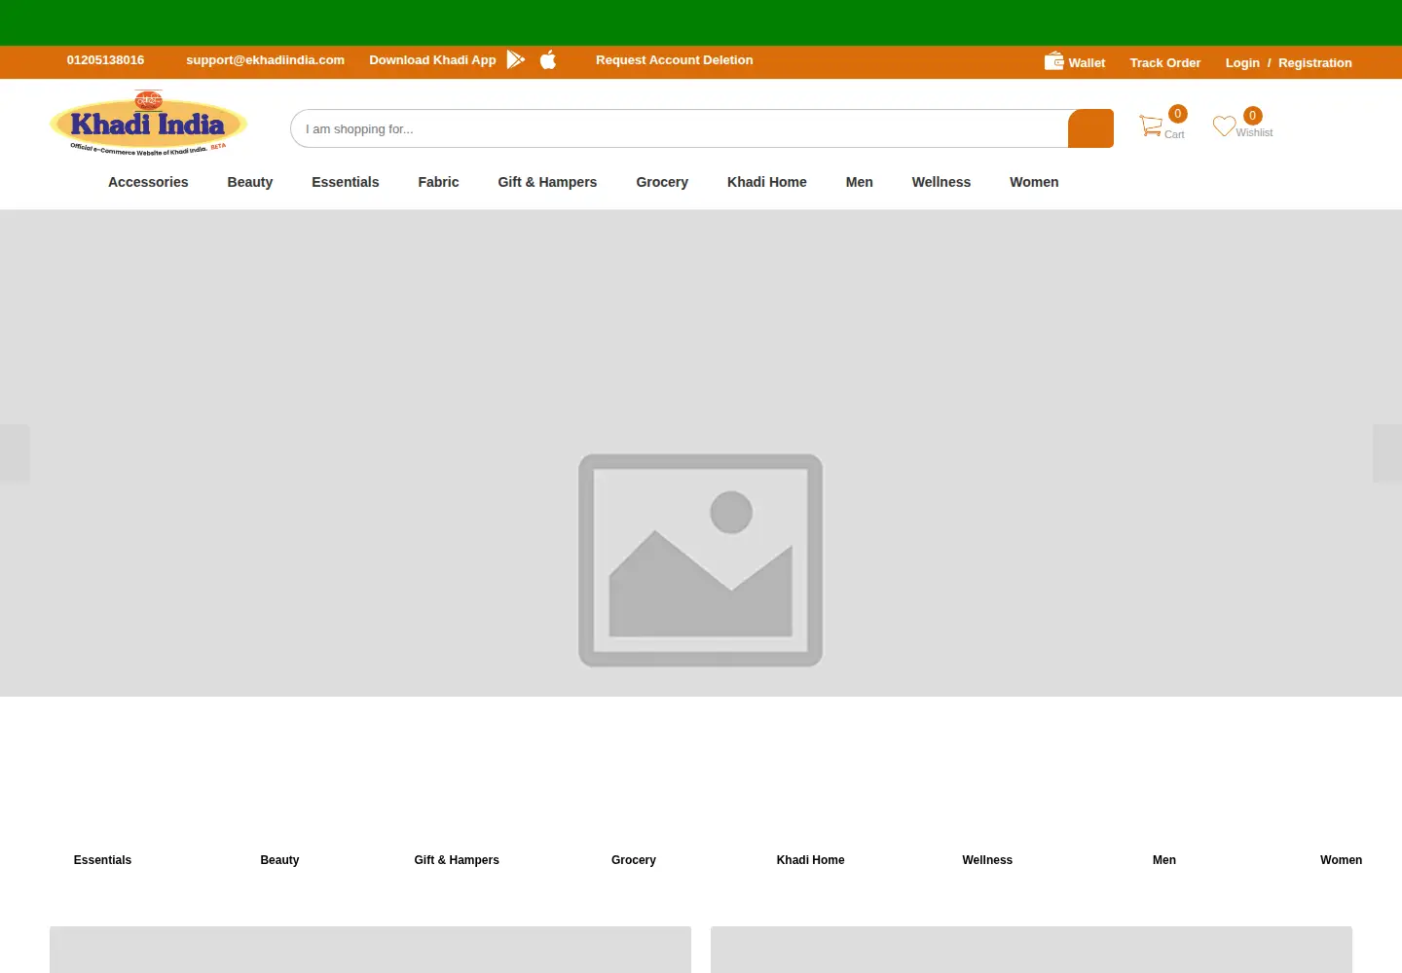1402x973 pixels.
Task: Click the Registration link
Action: coord(1315,63)
